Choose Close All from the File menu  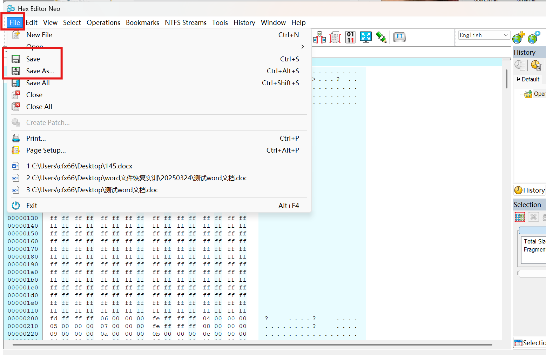point(159,107)
